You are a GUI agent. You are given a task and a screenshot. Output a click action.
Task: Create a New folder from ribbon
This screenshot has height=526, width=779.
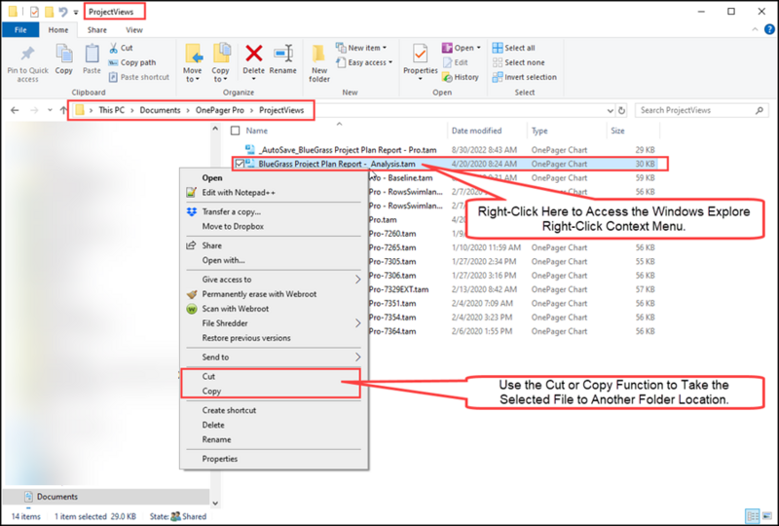[x=319, y=62]
